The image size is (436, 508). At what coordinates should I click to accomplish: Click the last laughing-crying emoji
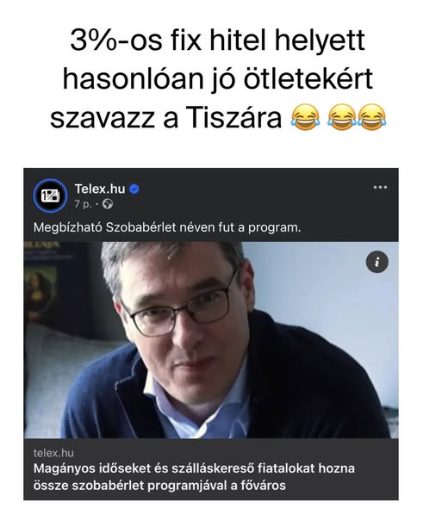pyautogui.click(x=371, y=117)
